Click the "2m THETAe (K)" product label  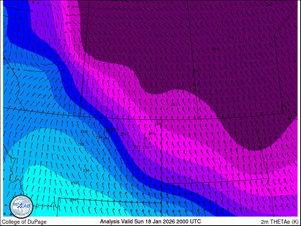pyautogui.click(x=280, y=222)
